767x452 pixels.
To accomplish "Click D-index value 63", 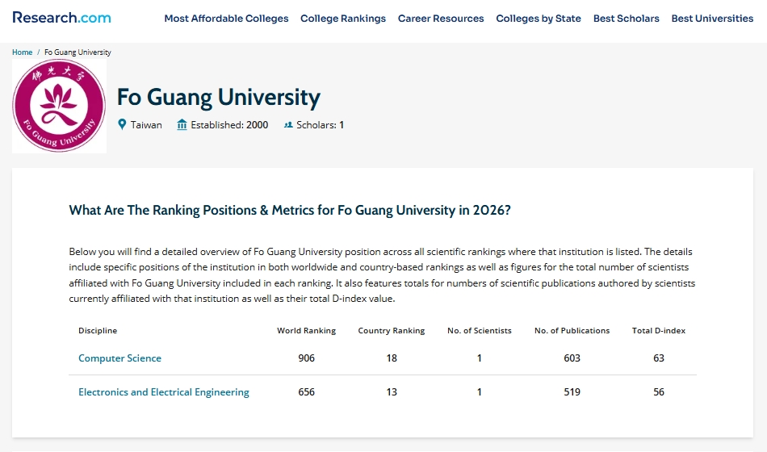I will coord(659,358).
